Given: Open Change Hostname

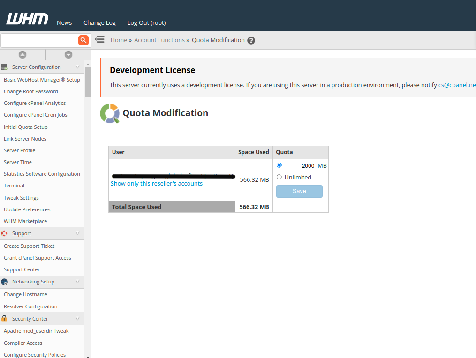Looking at the screenshot, I should point(25,294).
